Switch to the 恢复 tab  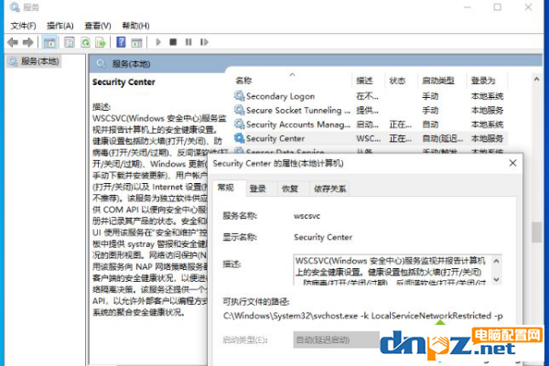coord(290,188)
